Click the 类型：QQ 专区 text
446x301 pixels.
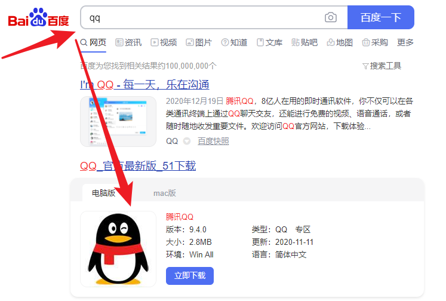[x=281, y=229]
